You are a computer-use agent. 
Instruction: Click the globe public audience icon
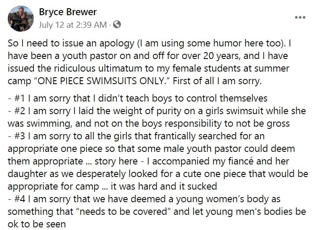(x=117, y=25)
